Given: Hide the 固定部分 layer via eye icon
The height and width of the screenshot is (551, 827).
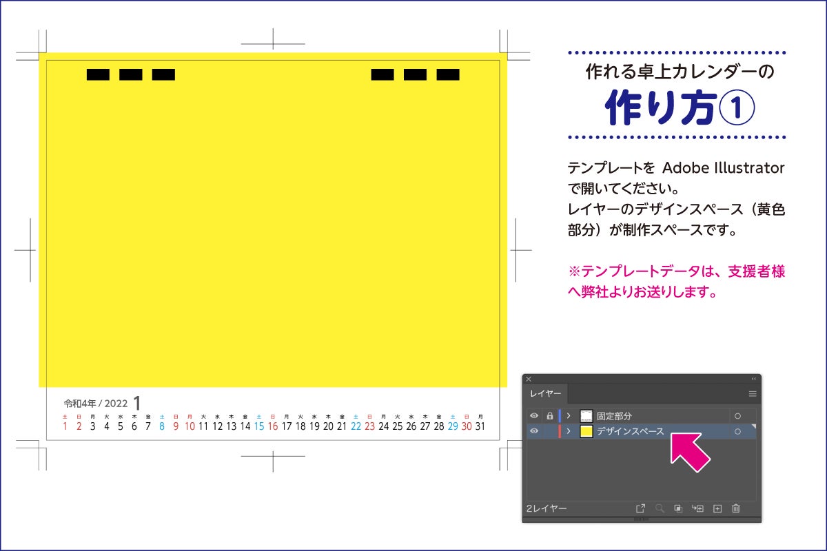Looking at the screenshot, I should pos(534,416).
